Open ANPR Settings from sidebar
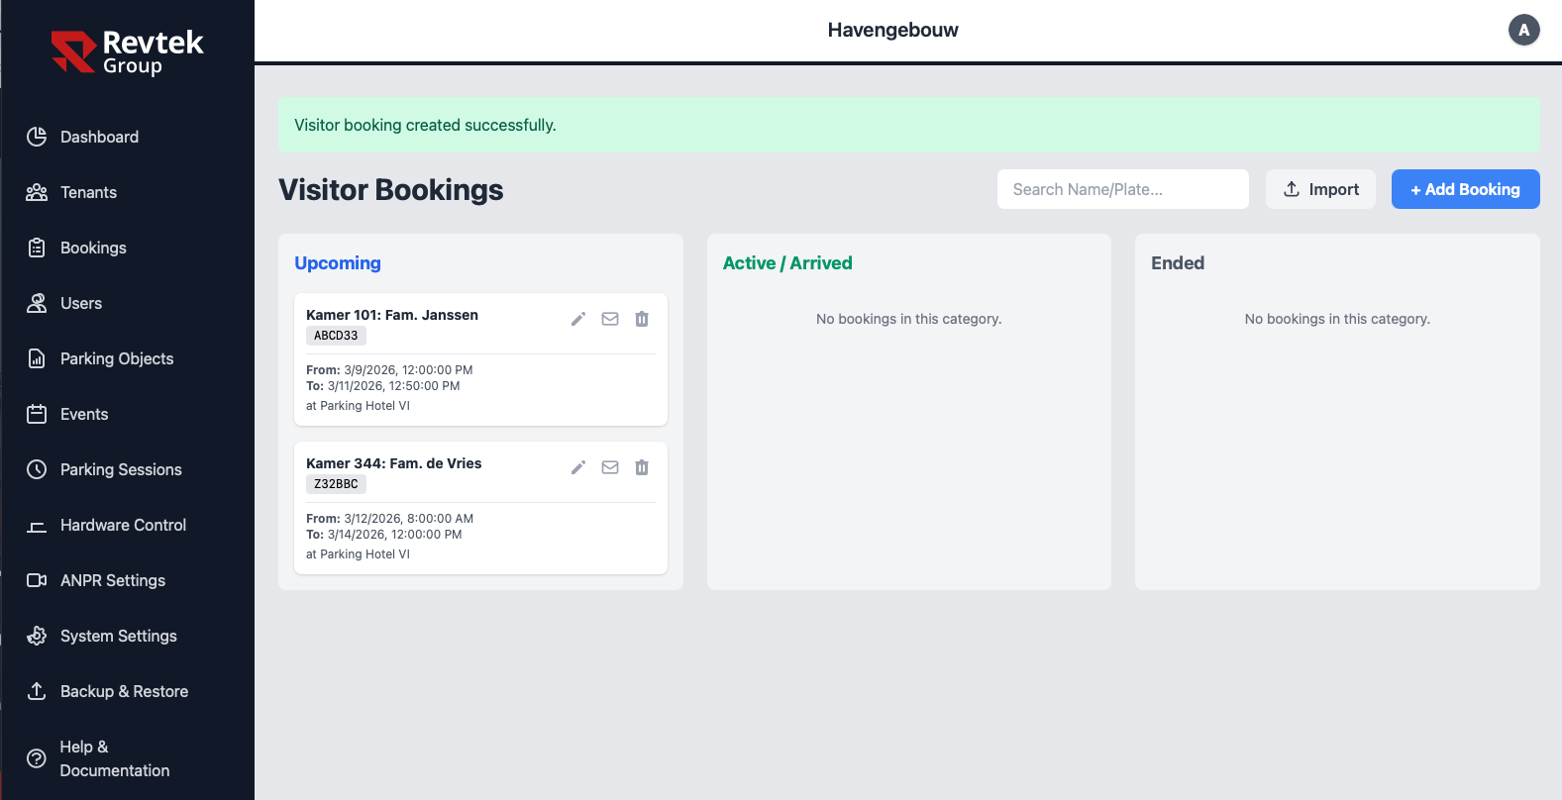Screen dimensions: 1562x800 click(x=112, y=580)
